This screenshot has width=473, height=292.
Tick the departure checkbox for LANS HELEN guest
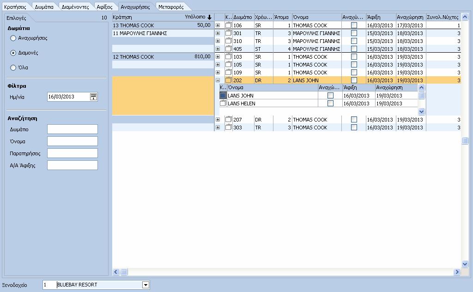click(330, 103)
